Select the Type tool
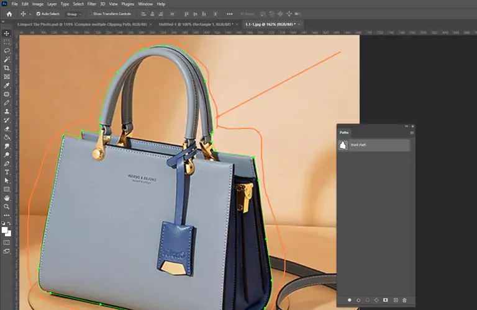The image size is (477, 310). click(x=7, y=172)
